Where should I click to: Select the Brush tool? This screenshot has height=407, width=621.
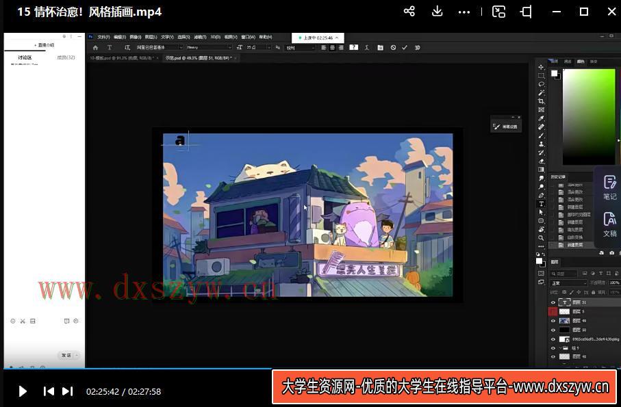tap(541, 135)
